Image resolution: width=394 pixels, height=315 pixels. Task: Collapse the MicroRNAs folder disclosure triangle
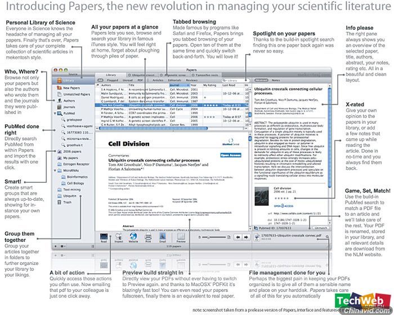pyautogui.click(x=55, y=170)
